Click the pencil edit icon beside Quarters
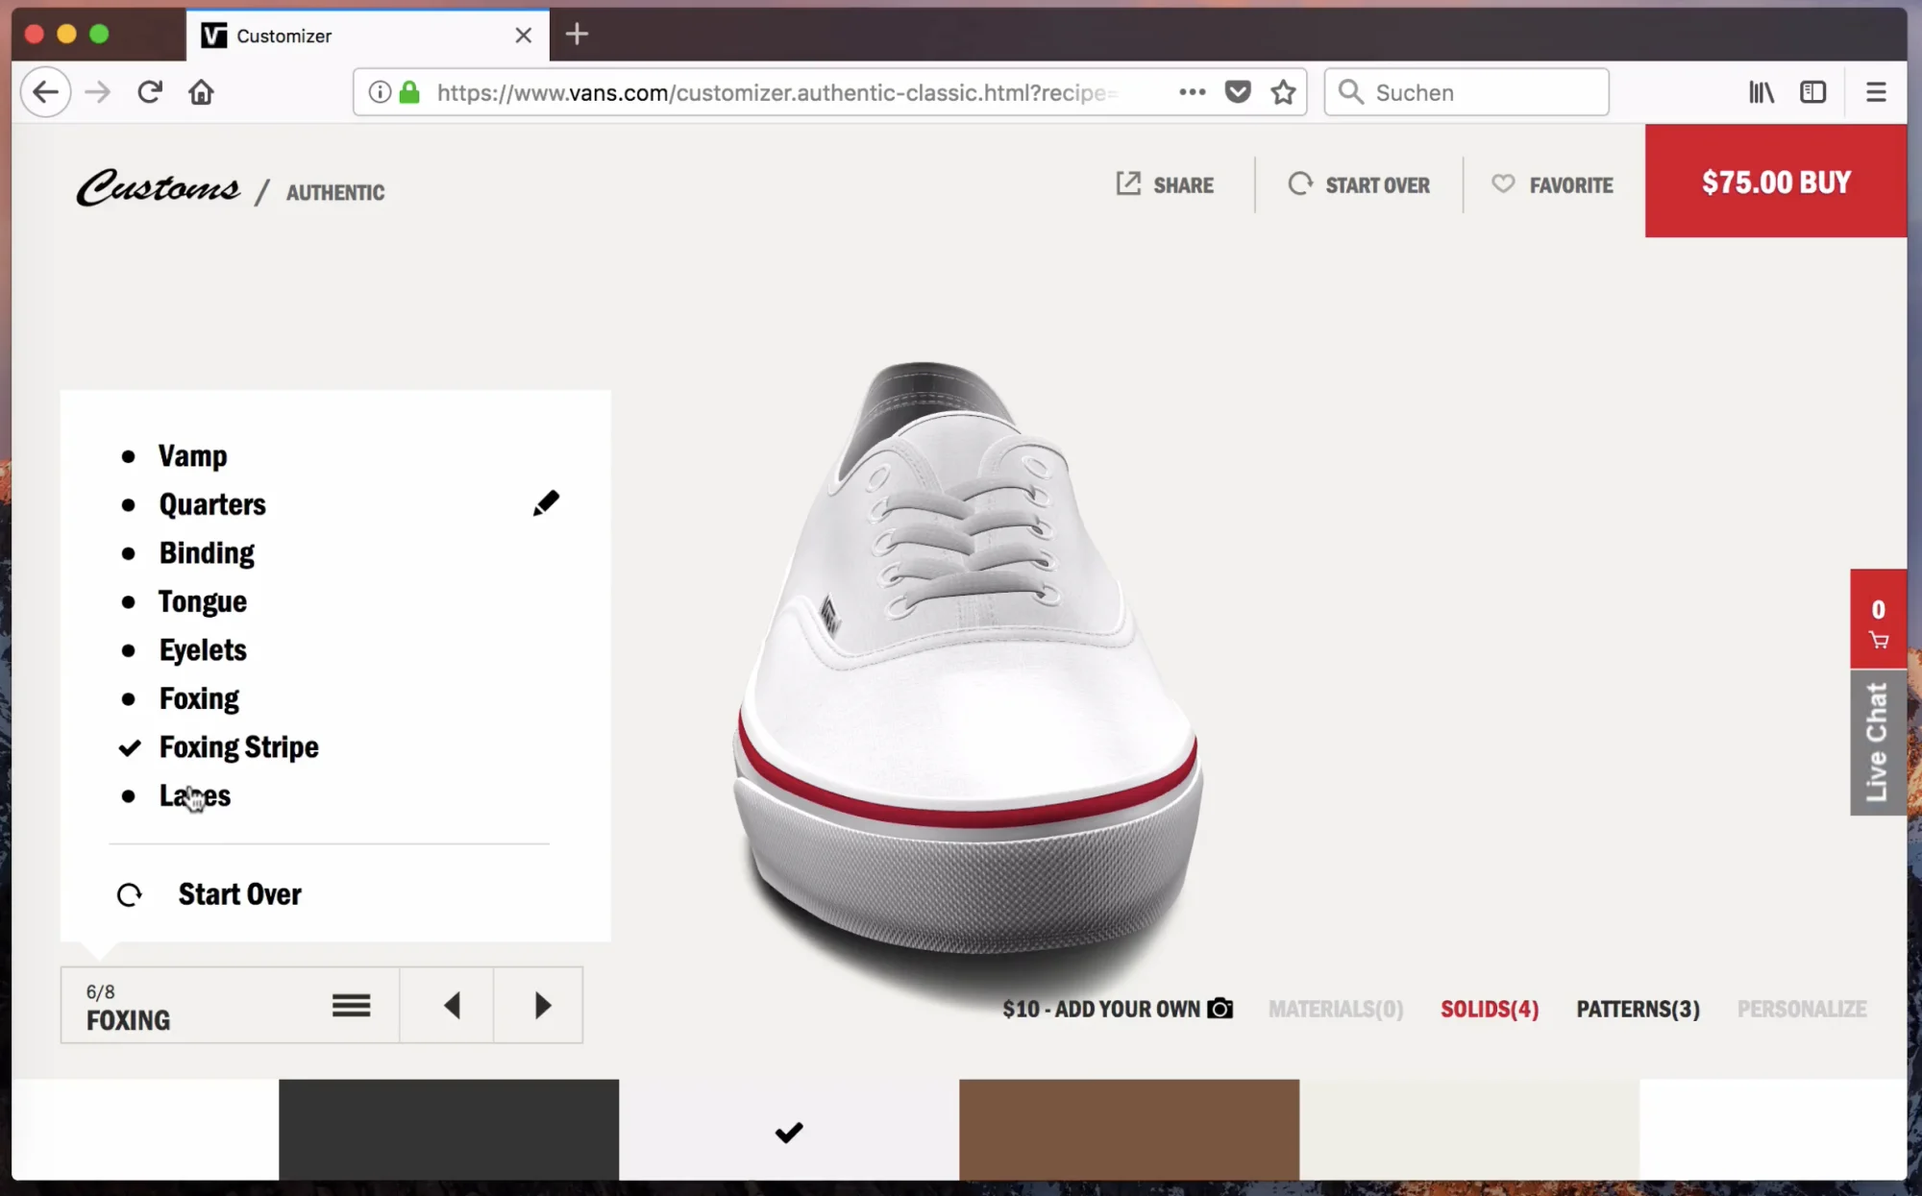The image size is (1922, 1196). tap(546, 503)
